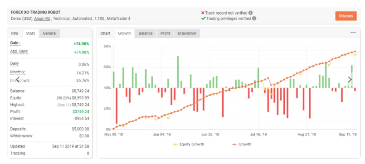Open the three-dots chart options menu

pyautogui.click(x=353, y=33)
